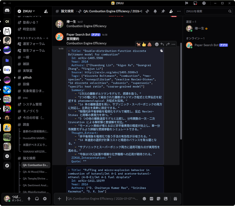Toggle microphone mute in user panel
The image size is (235, 206).
click(29, 199)
